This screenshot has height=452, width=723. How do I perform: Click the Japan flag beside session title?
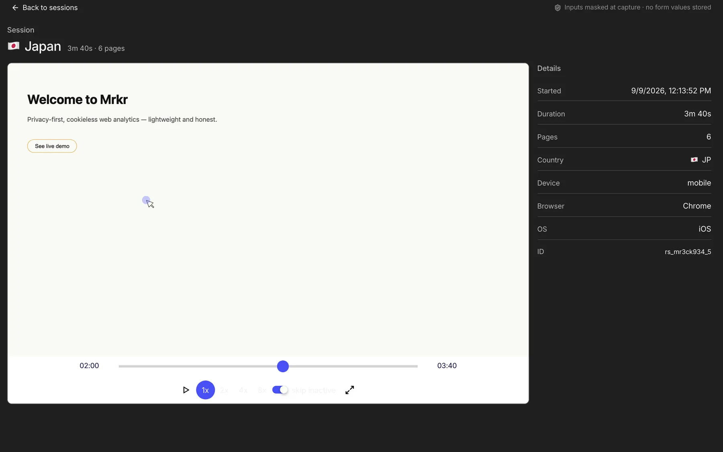[13, 46]
